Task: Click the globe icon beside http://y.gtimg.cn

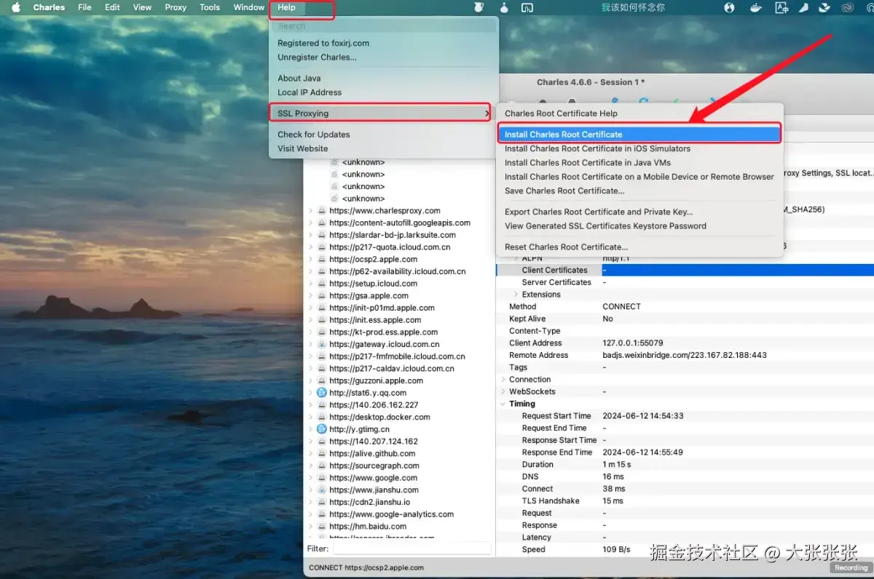Action: pyautogui.click(x=322, y=429)
